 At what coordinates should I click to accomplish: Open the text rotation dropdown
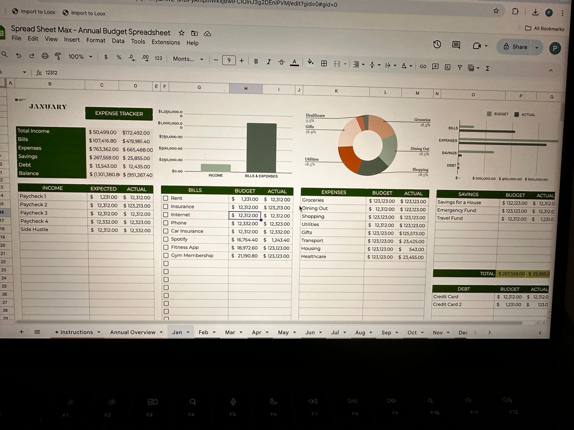point(407,66)
